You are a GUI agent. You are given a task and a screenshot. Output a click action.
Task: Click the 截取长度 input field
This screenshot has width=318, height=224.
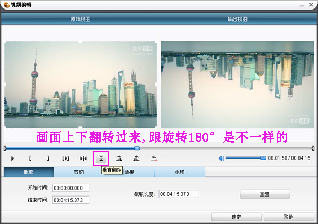(x=179, y=194)
